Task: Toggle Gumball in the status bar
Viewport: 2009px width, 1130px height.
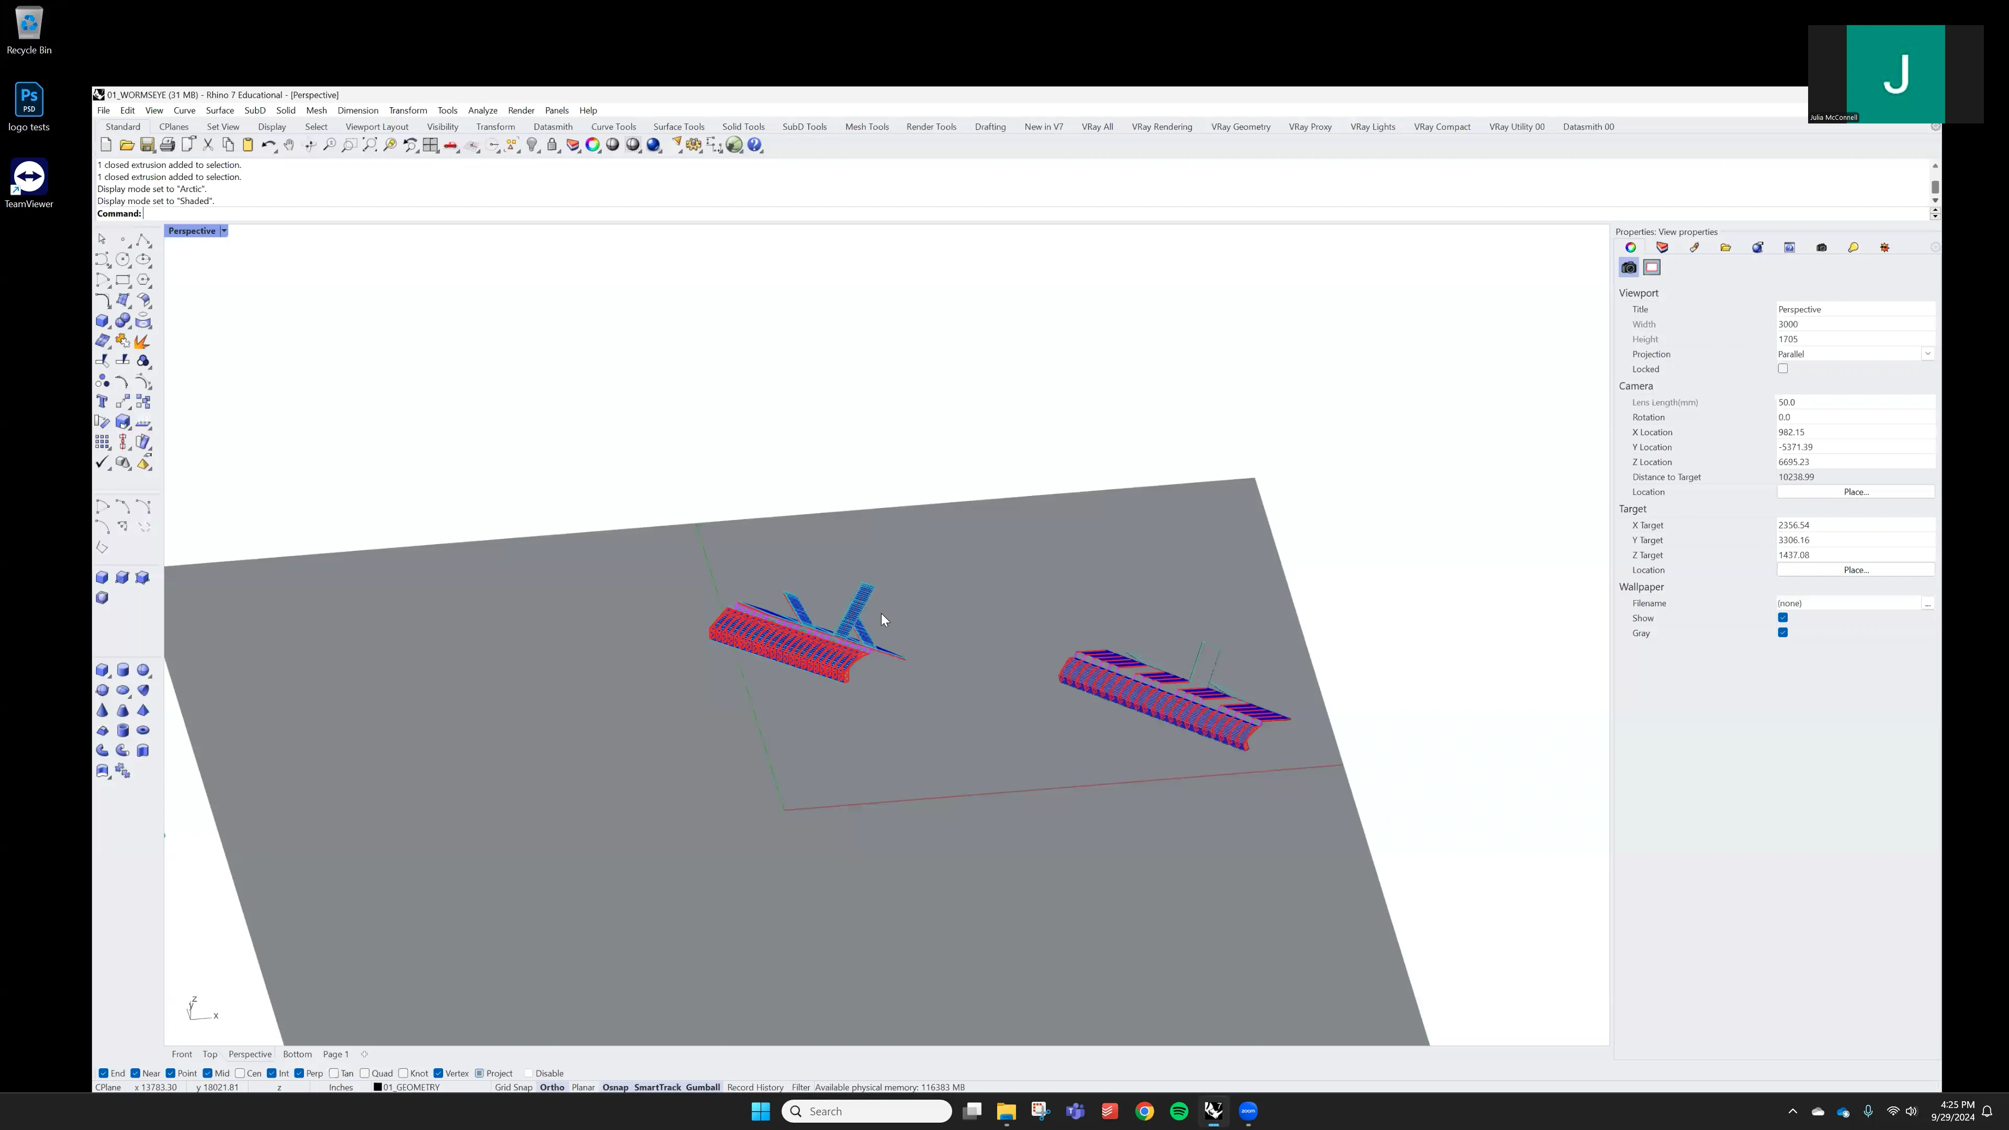Action: pyautogui.click(x=702, y=1087)
